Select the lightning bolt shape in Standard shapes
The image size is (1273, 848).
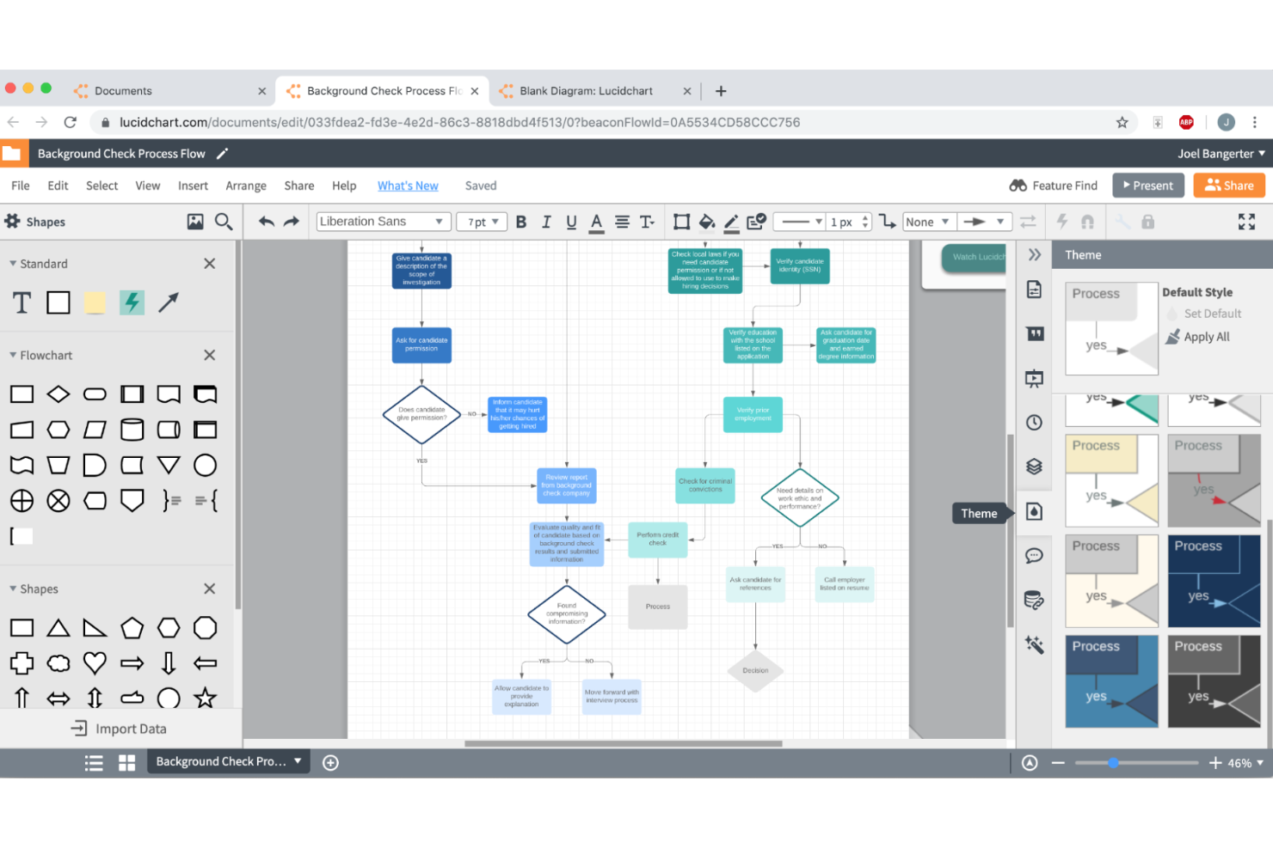[x=132, y=302]
